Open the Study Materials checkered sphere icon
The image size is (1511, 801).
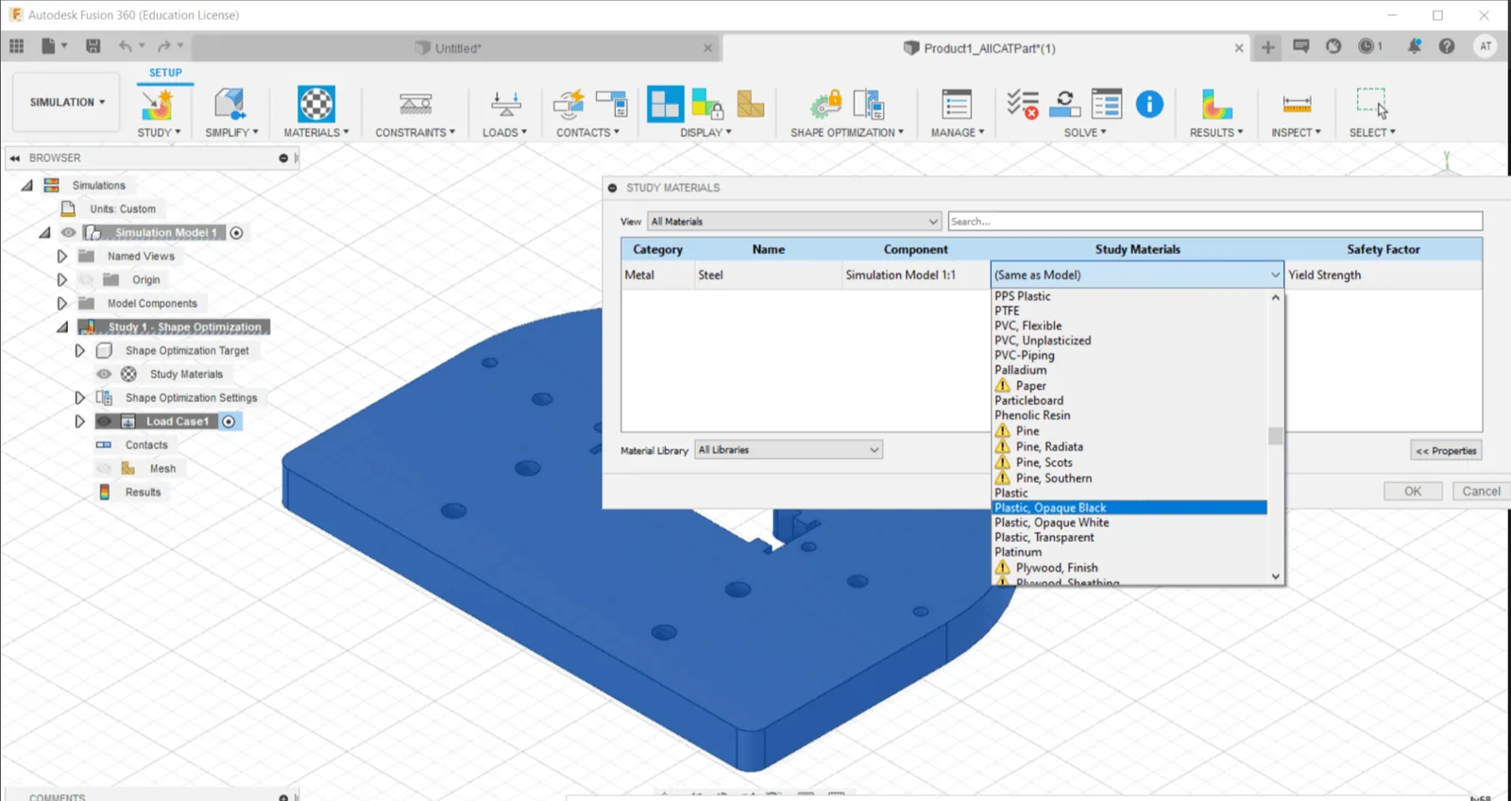click(x=316, y=104)
